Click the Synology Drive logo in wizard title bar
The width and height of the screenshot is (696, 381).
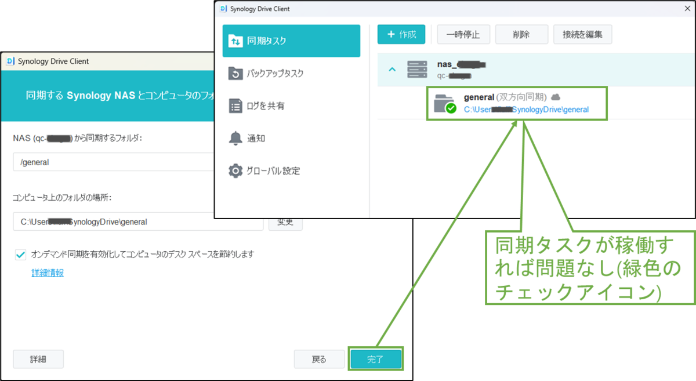10,61
